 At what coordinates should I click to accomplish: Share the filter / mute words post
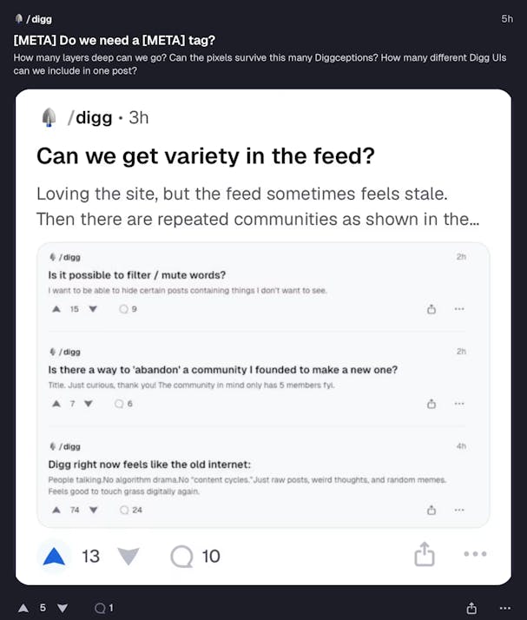pos(431,309)
